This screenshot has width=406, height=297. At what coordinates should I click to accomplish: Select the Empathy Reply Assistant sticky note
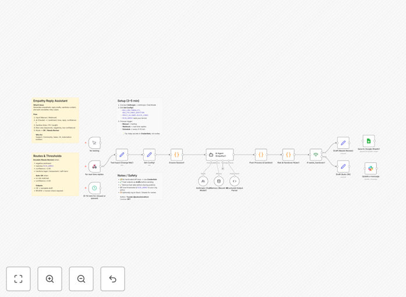(55, 120)
